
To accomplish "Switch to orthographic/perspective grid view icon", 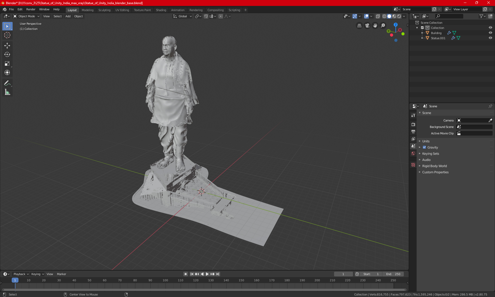I will 359,26.
